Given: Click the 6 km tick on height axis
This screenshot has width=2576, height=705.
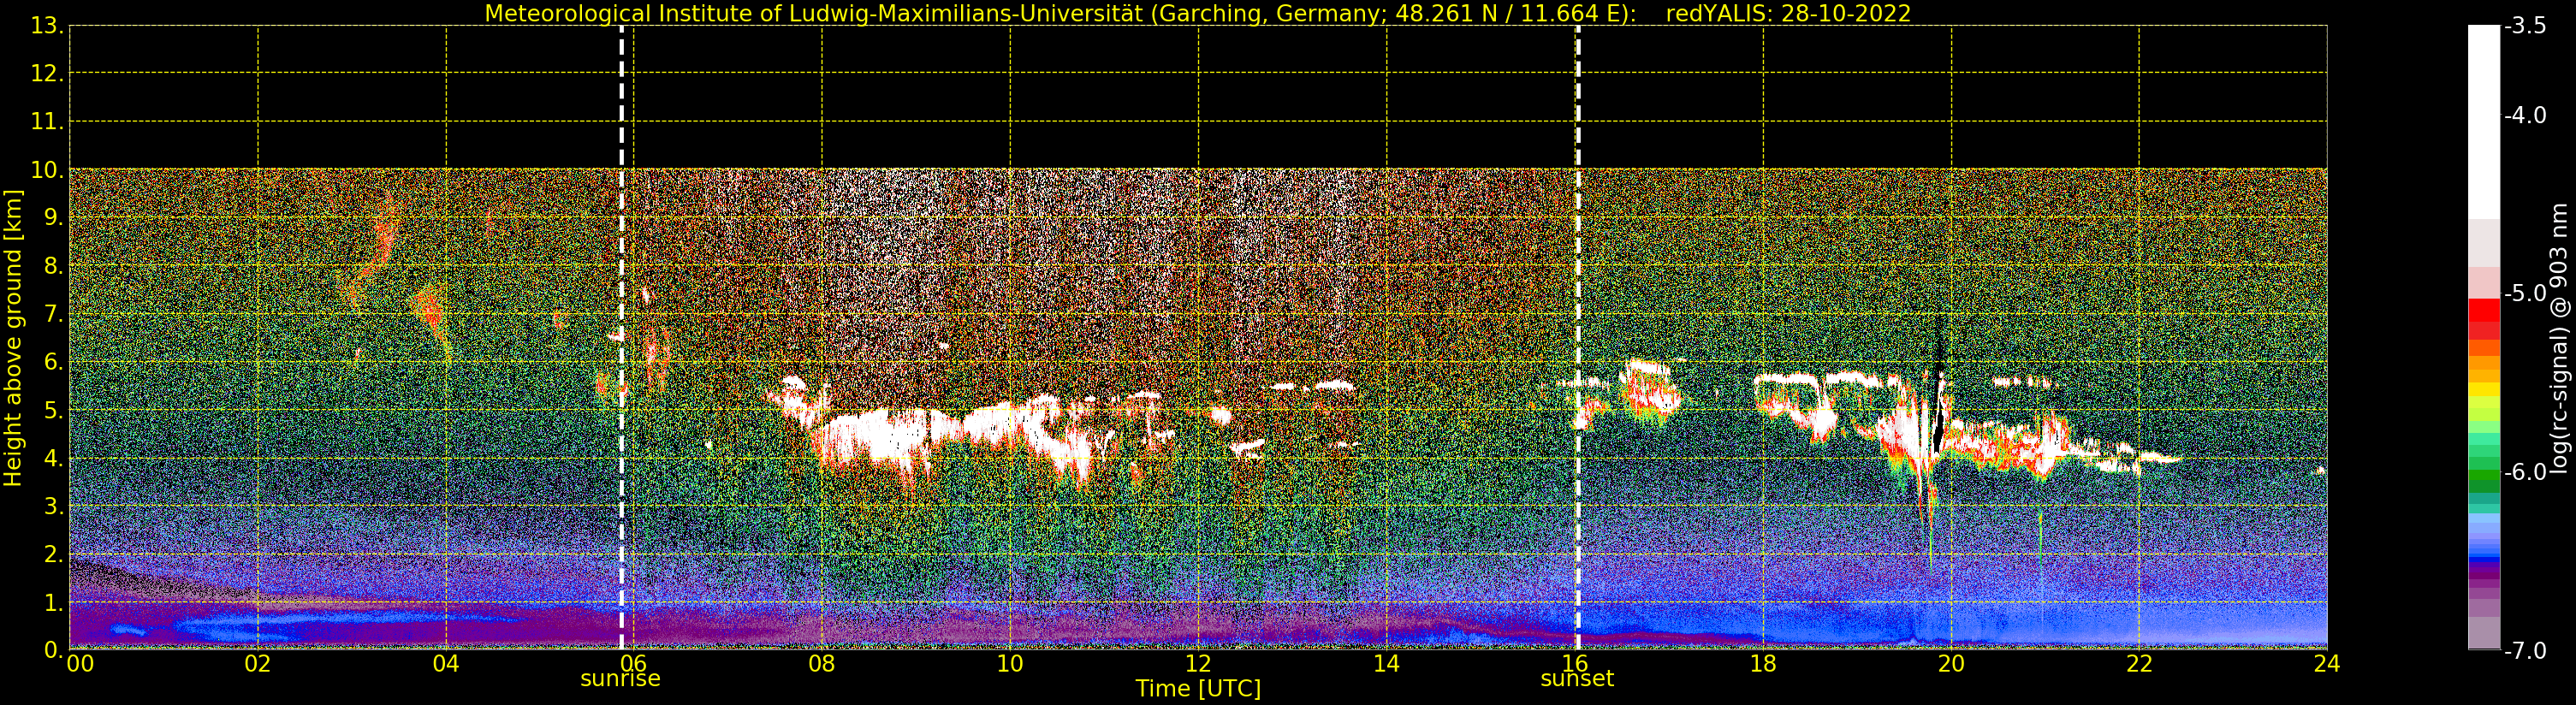Looking at the screenshot, I should pyautogui.click(x=52, y=362).
